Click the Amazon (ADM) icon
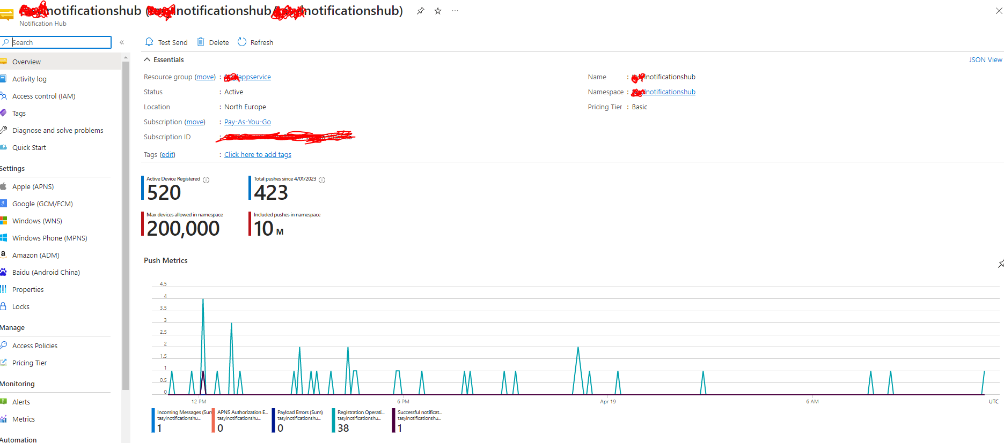The image size is (1004, 443). [x=4, y=255]
